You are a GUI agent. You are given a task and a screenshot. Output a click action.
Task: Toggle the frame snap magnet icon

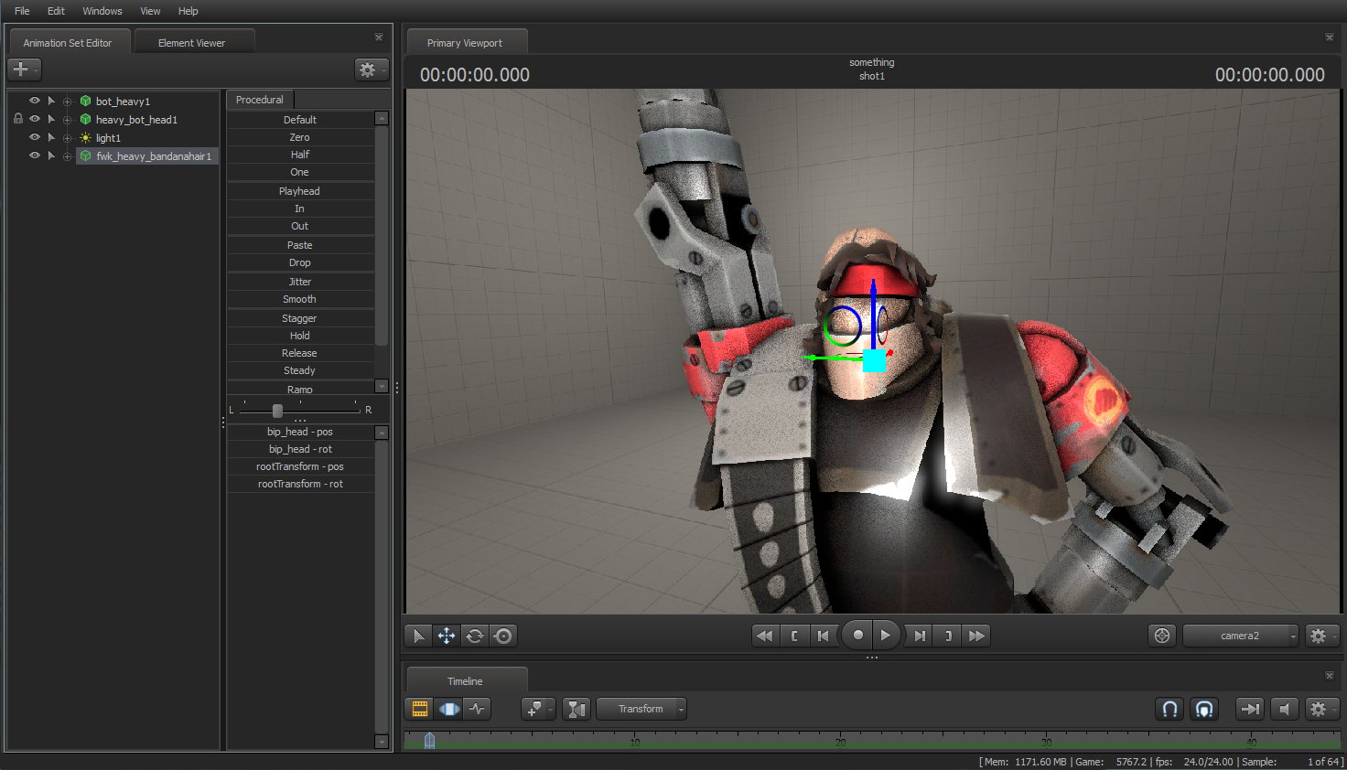point(1205,709)
